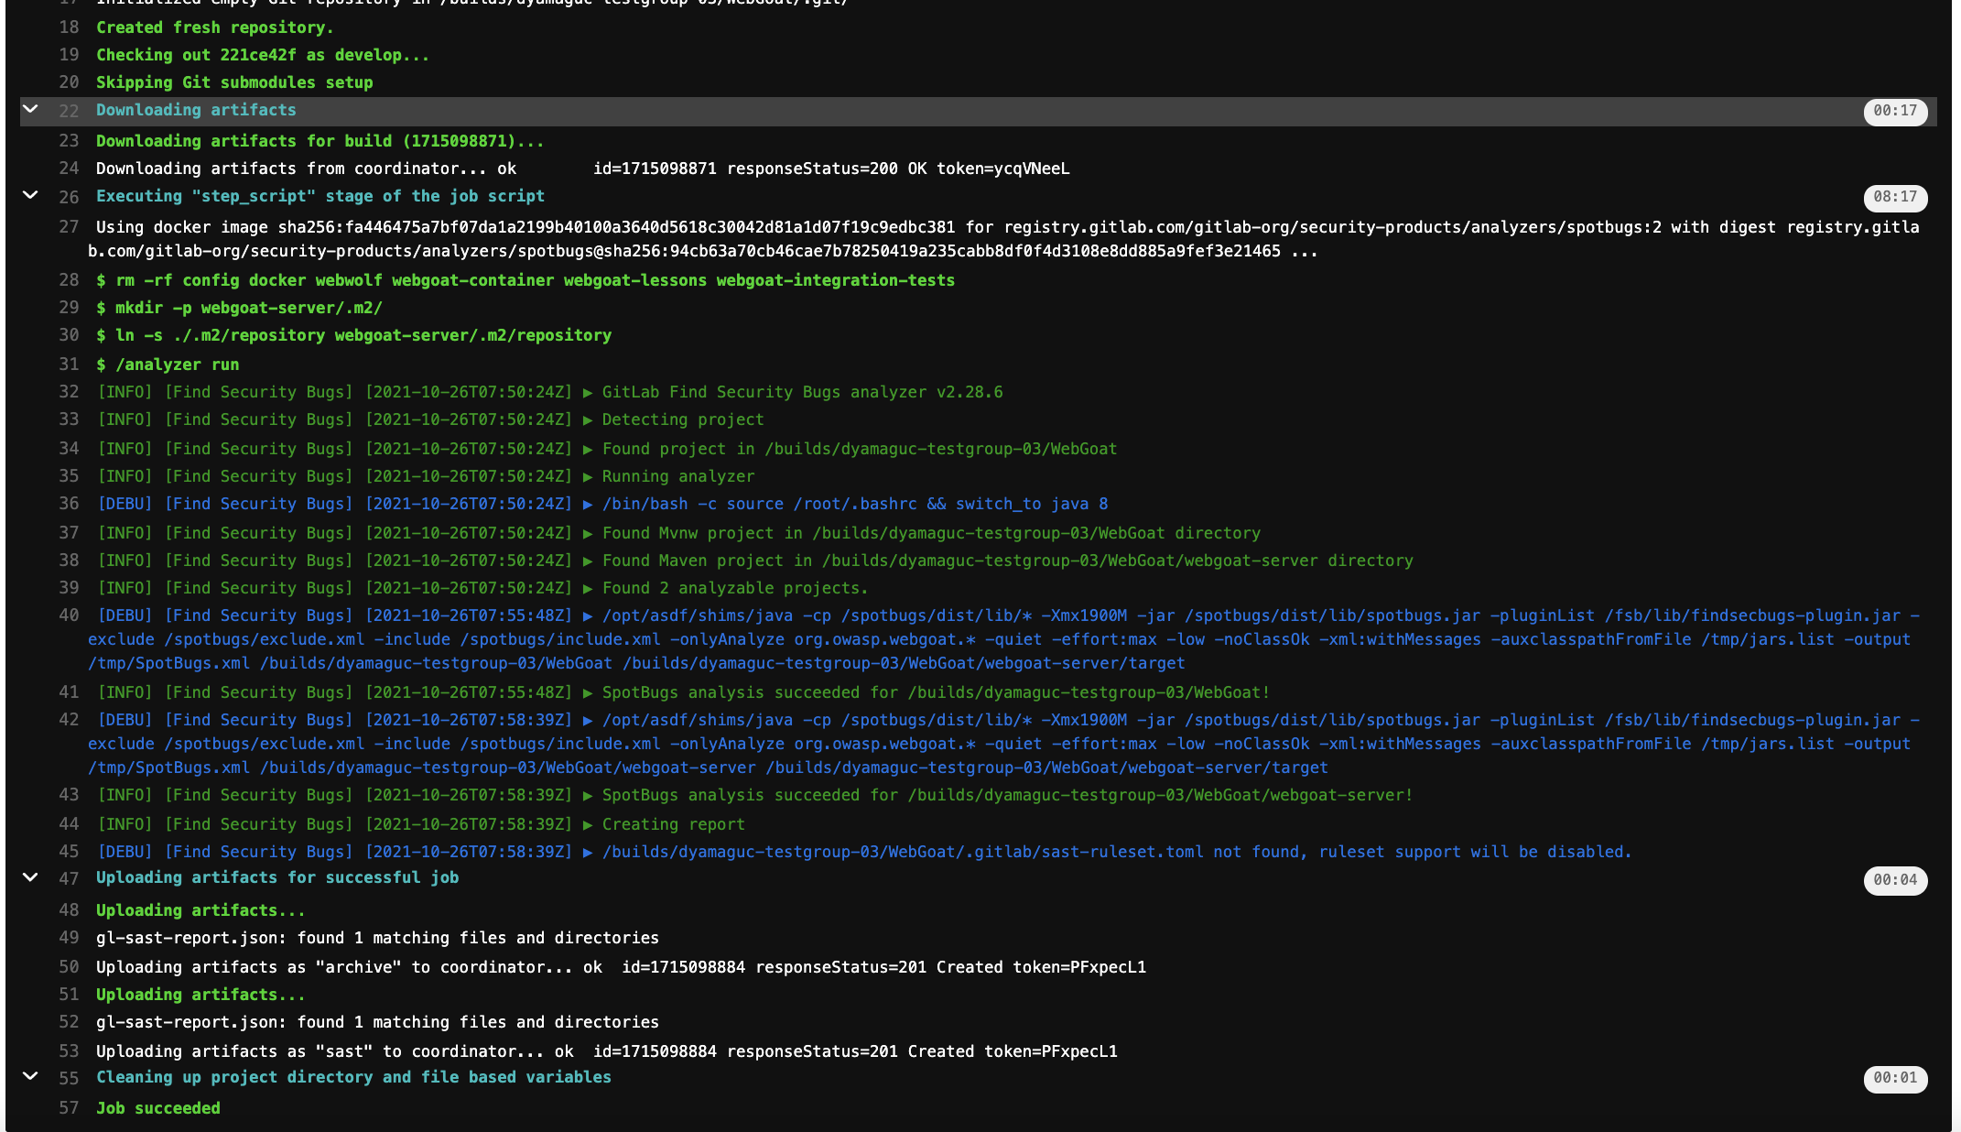Click line number 18 link
Viewport: 1961px width, 1132px height.
[x=69, y=27]
